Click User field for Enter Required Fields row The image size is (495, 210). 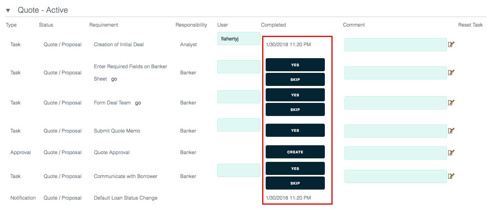(239, 67)
